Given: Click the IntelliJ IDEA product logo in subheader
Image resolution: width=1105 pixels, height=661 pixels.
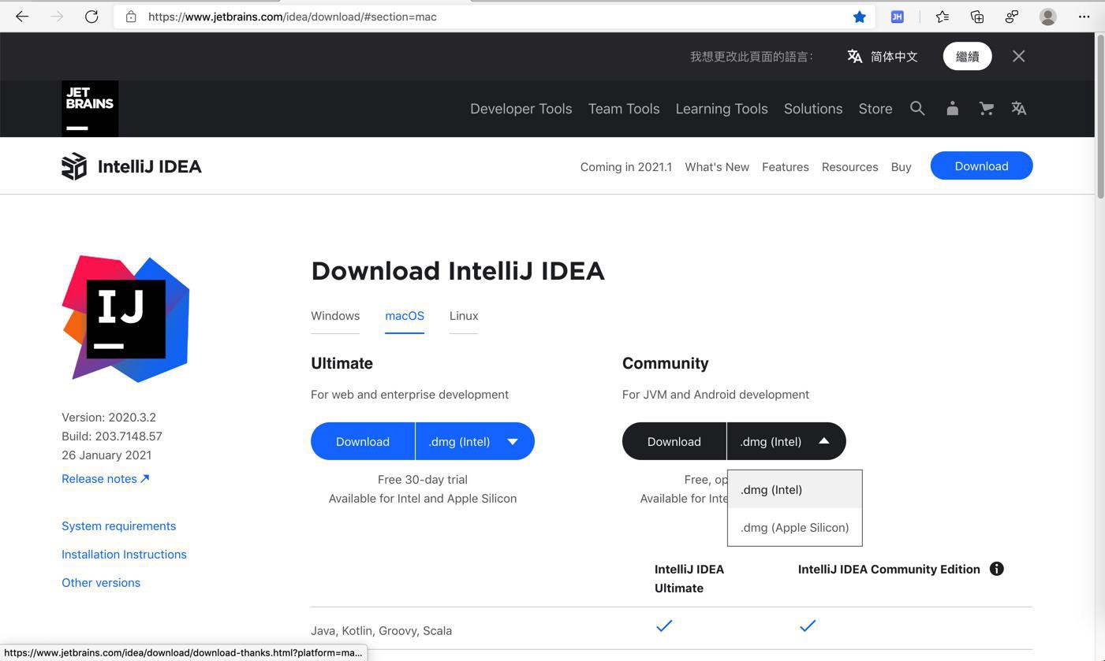Looking at the screenshot, I should pyautogui.click(x=74, y=166).
